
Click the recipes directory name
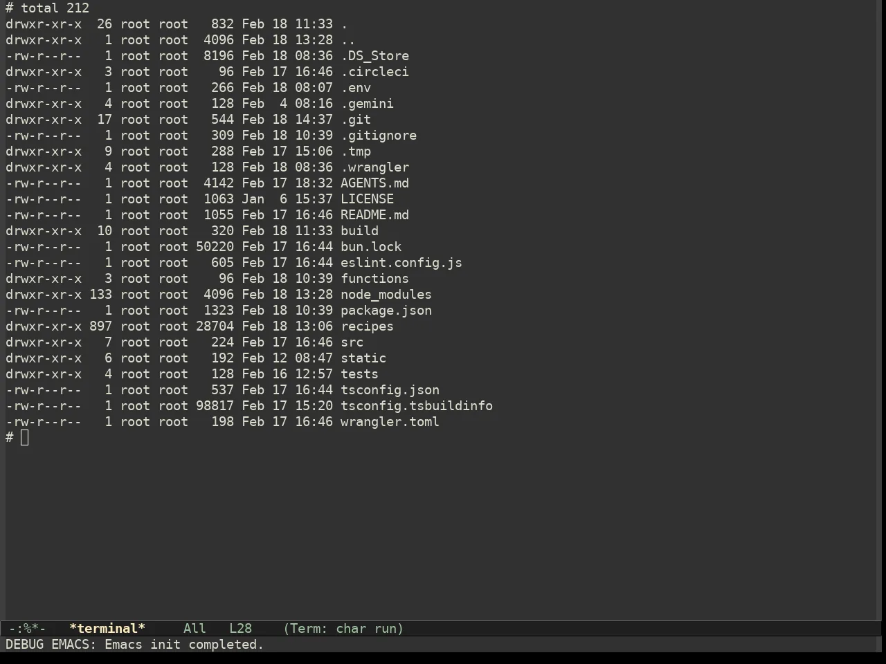pyautogui.click(x=367, y=326)
